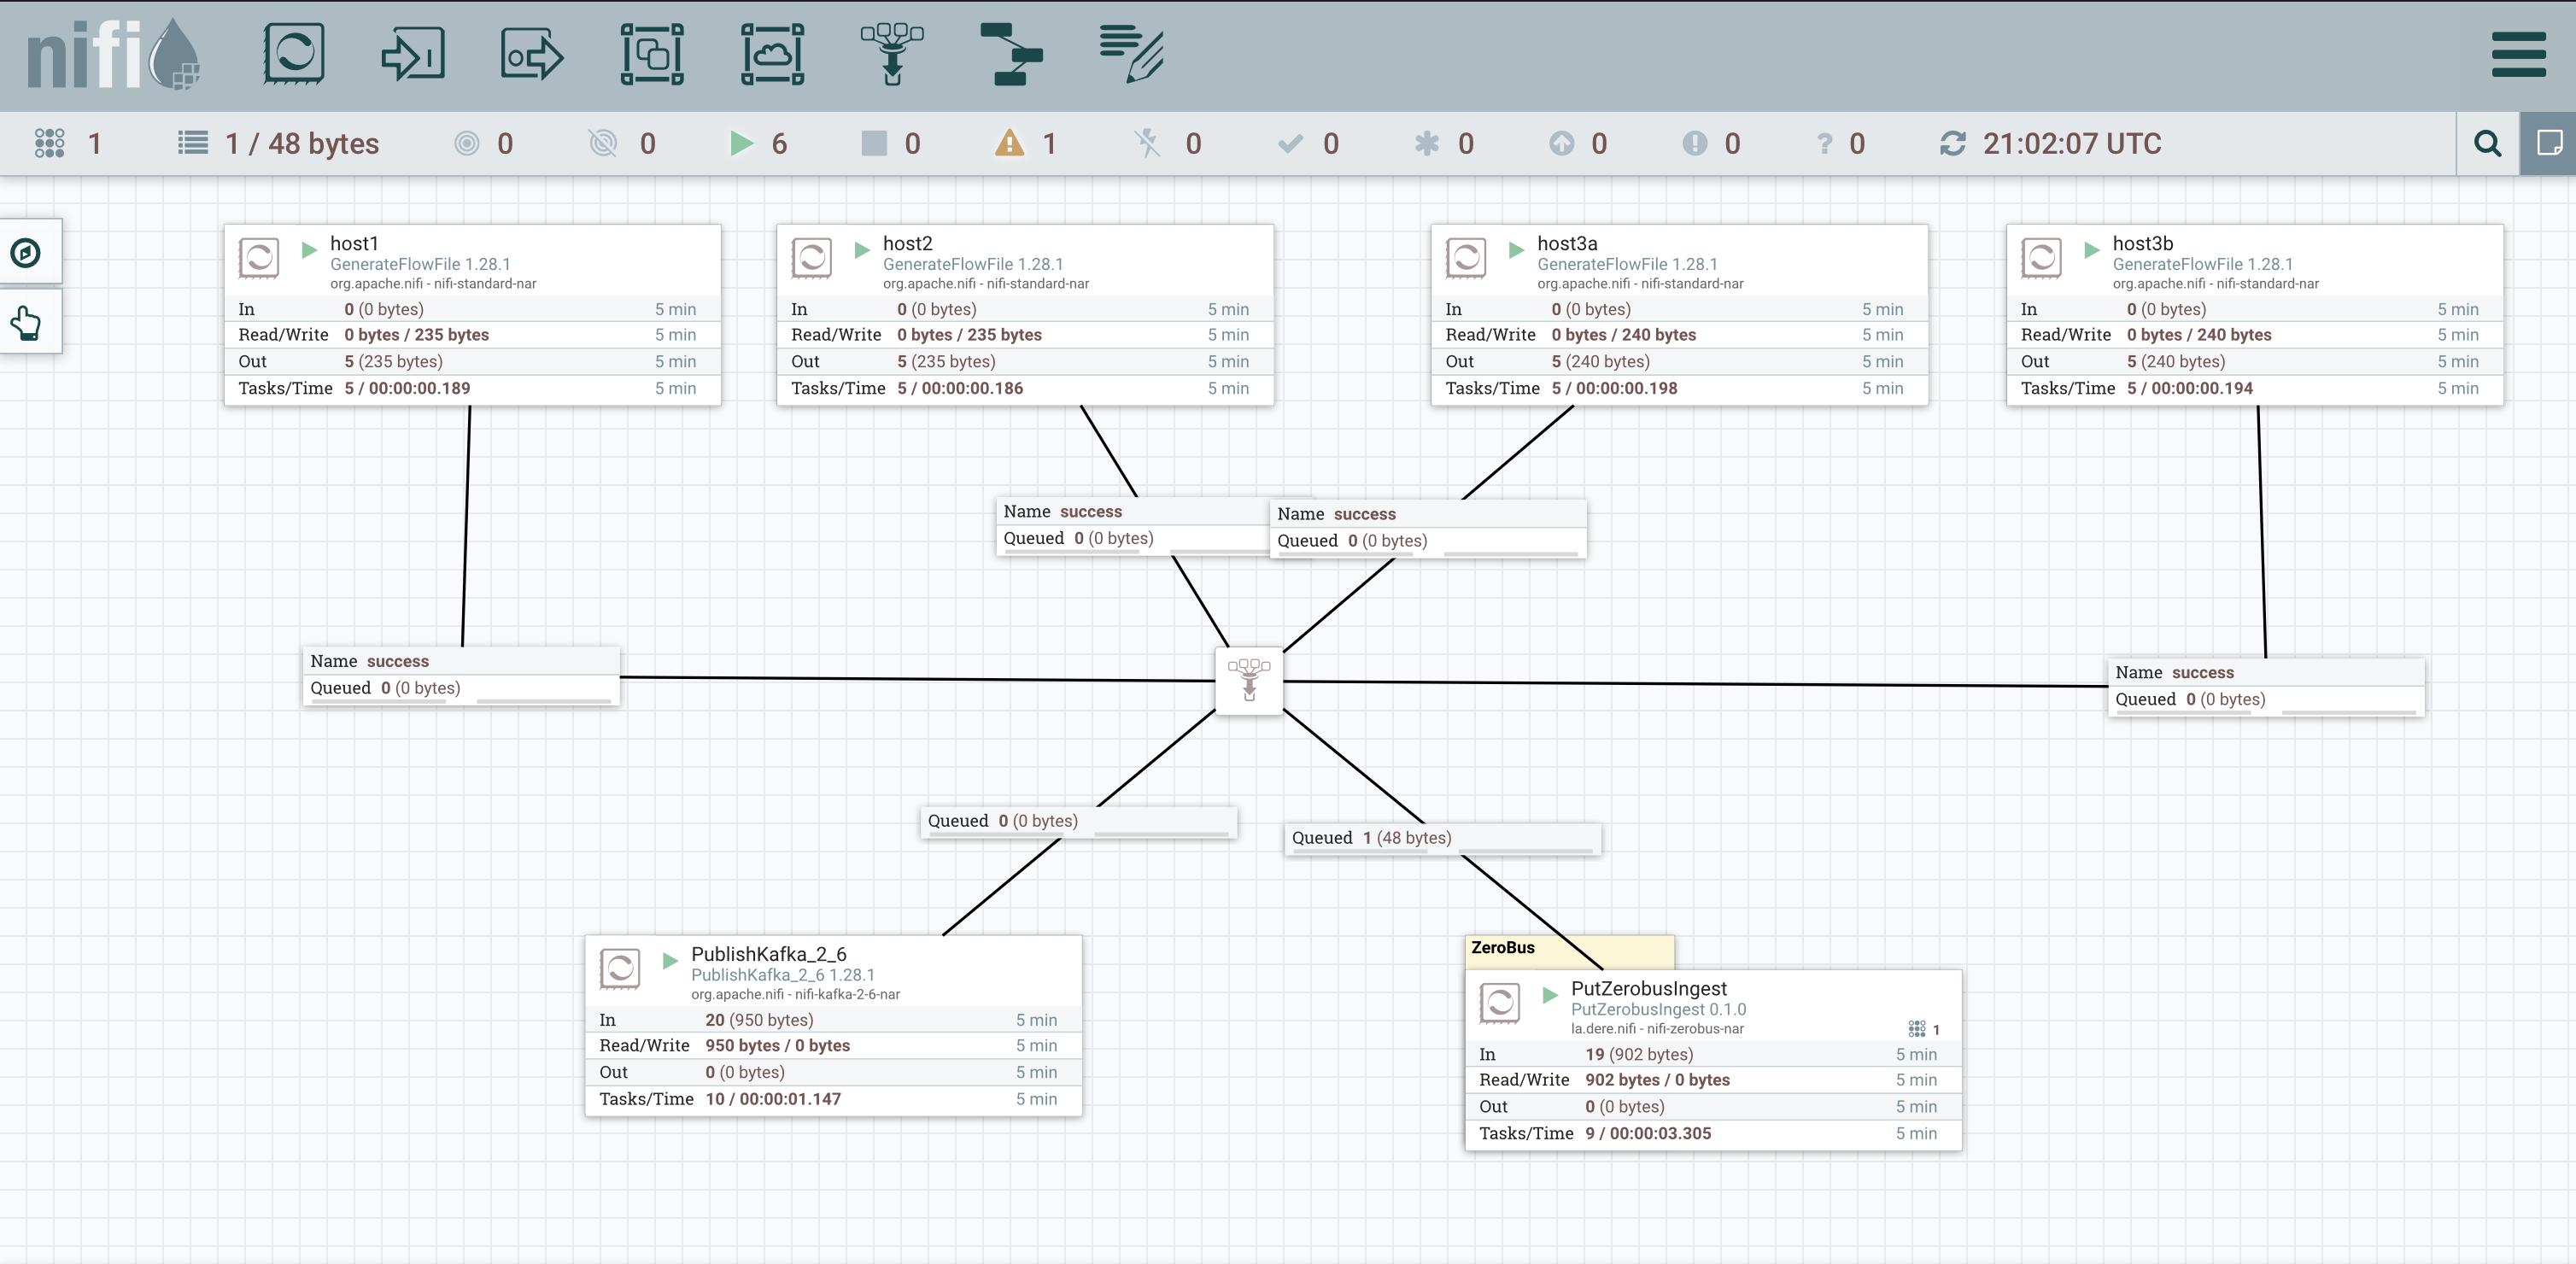Click the stale version arrow icon
Viewport: 2576px width, 1264px height.
pos(1561,143)
